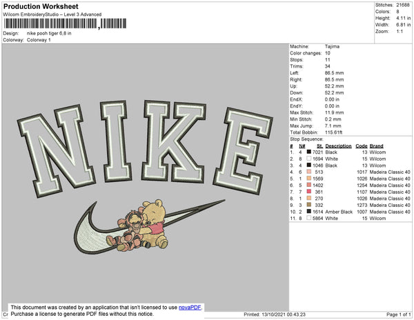Screen dimensions: 414x320
Task: Click the 'Brand' column header
Action: (376, 146)
